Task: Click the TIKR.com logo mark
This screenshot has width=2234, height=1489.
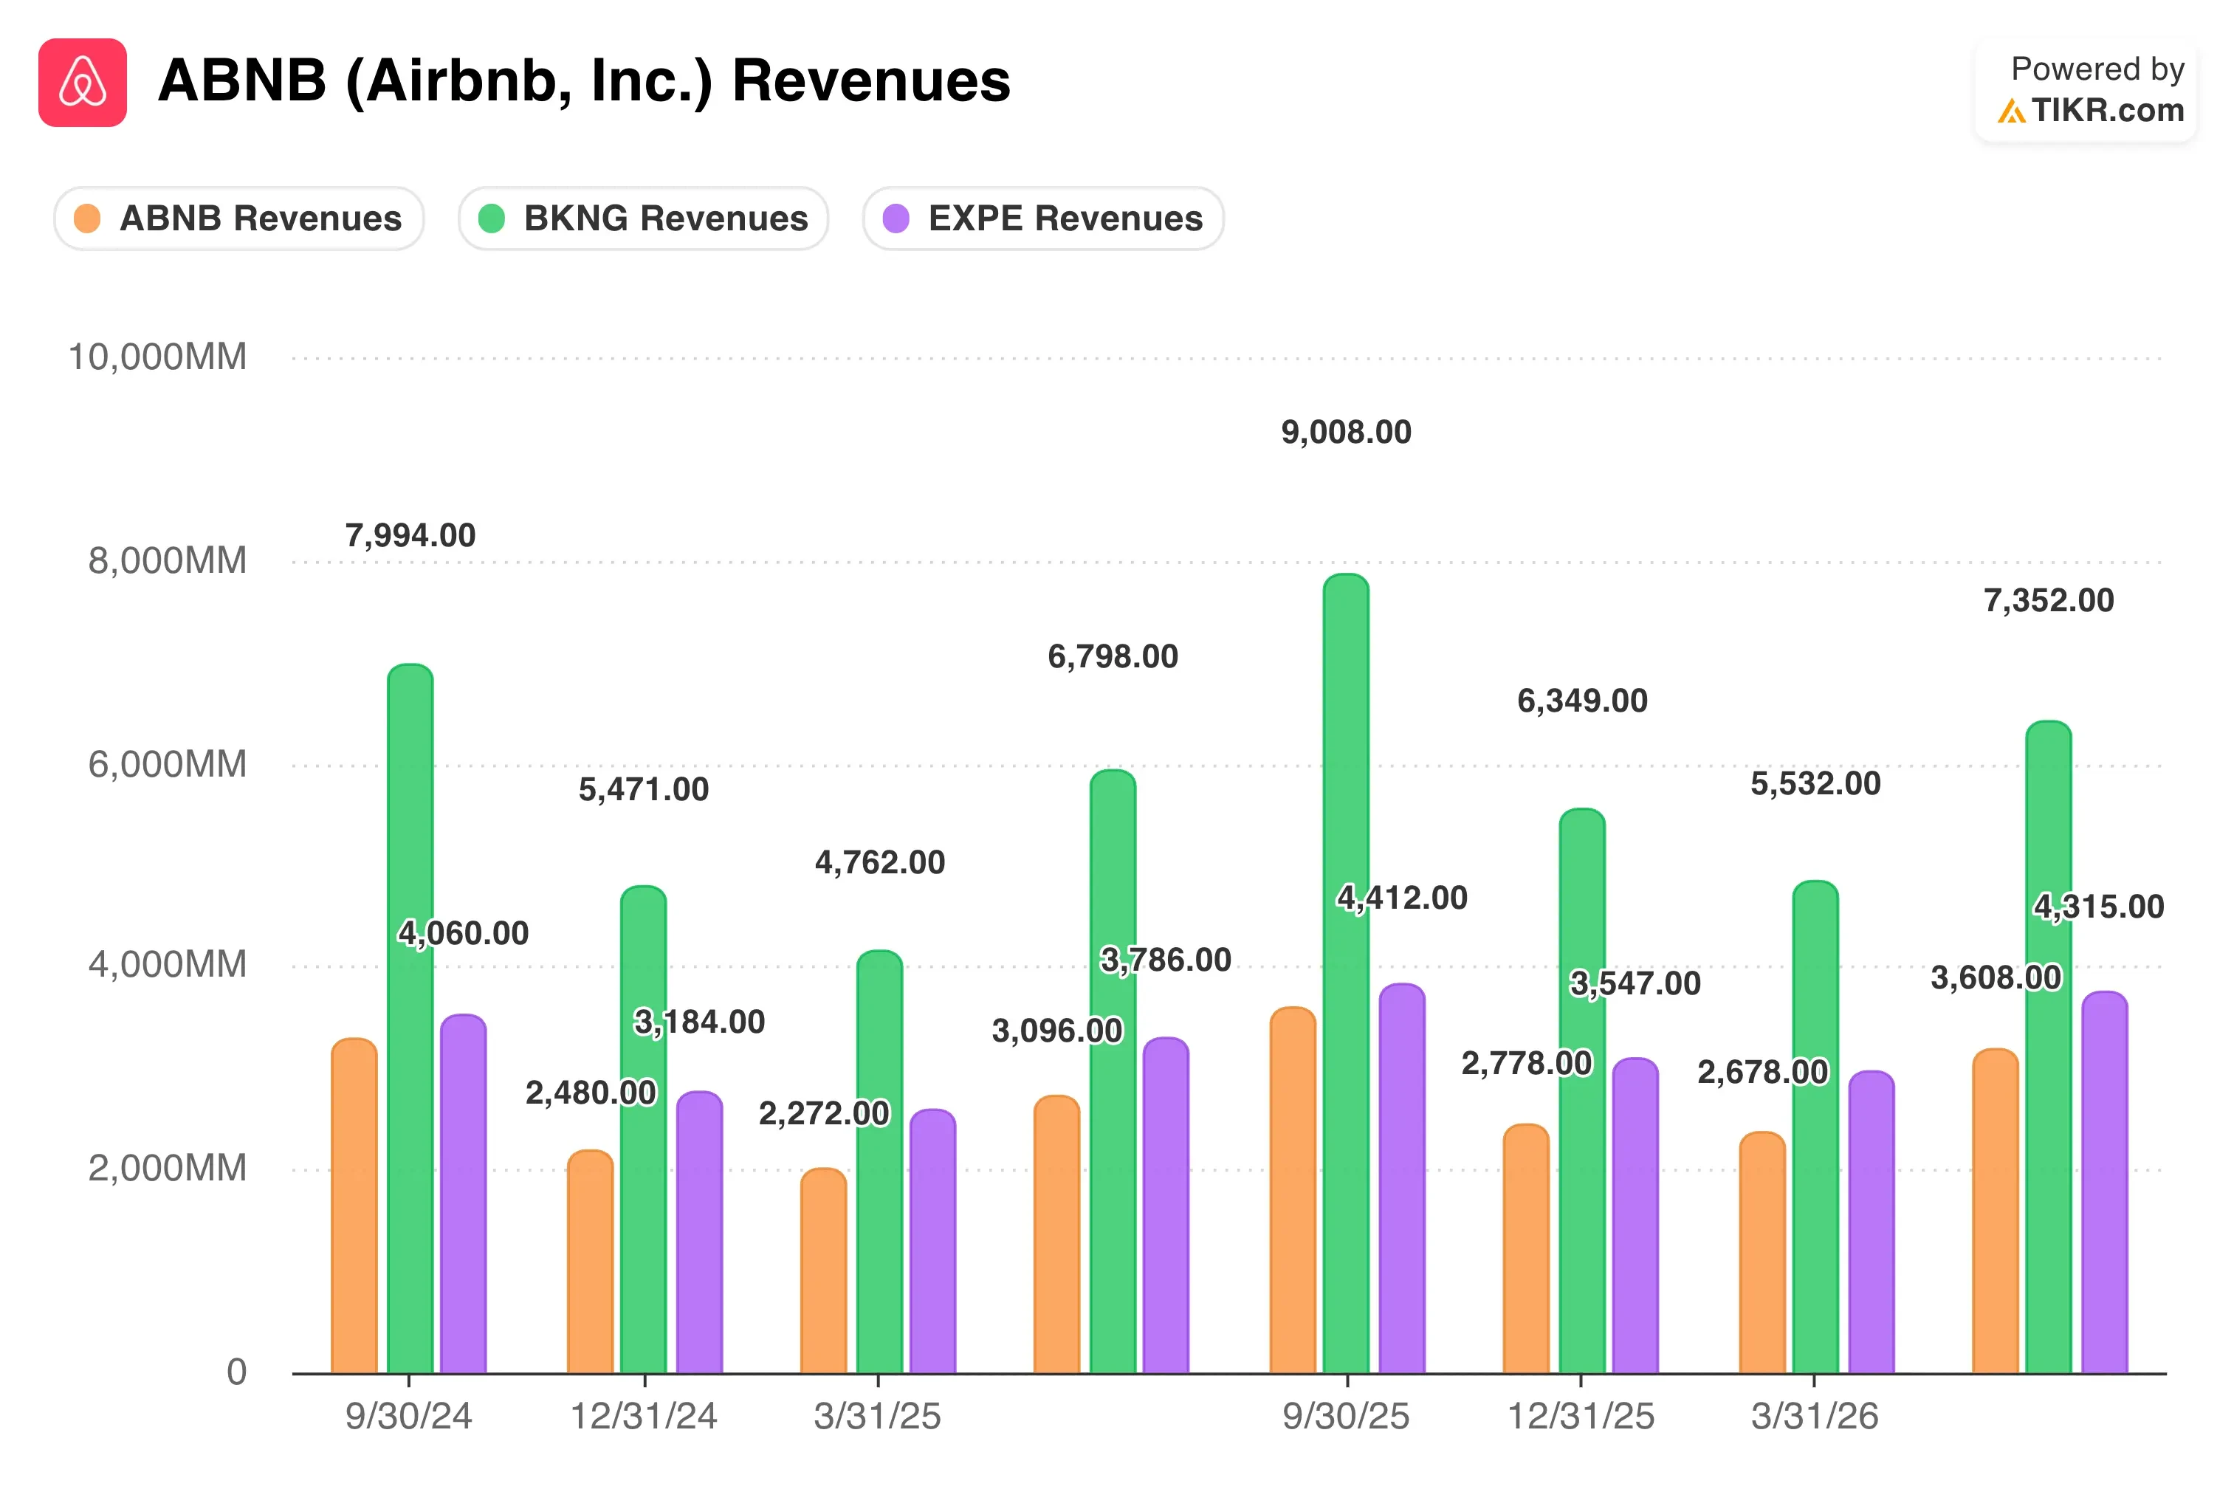Action: [2011, 111]
